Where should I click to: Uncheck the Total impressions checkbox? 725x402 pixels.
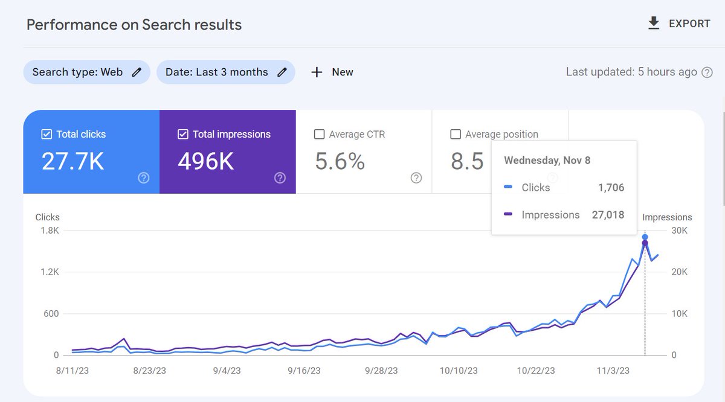click(182, 134)
